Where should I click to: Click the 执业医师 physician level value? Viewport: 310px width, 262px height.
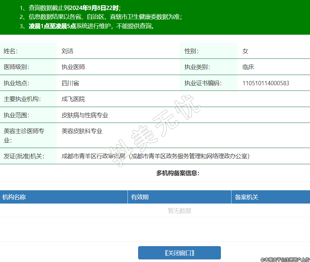coord(73,67)
